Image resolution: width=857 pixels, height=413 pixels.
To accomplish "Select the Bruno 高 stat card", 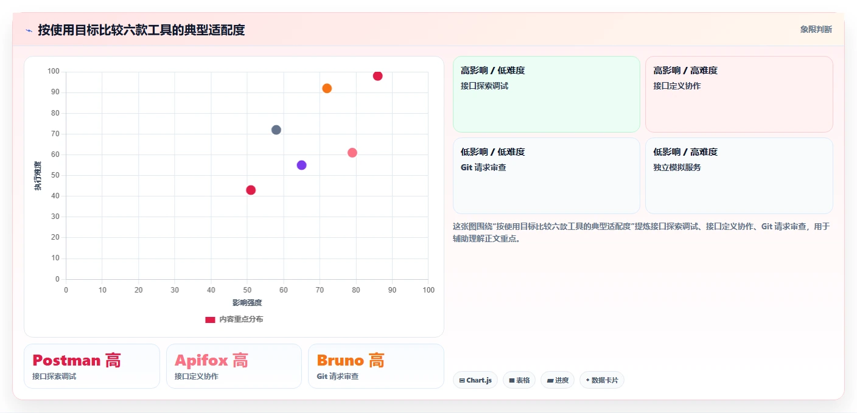I will point(376,366).
